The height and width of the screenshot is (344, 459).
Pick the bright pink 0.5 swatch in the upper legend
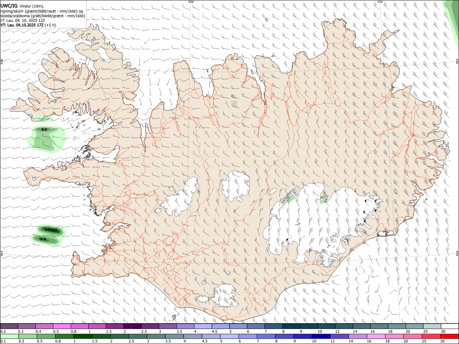tap(62, 326)
